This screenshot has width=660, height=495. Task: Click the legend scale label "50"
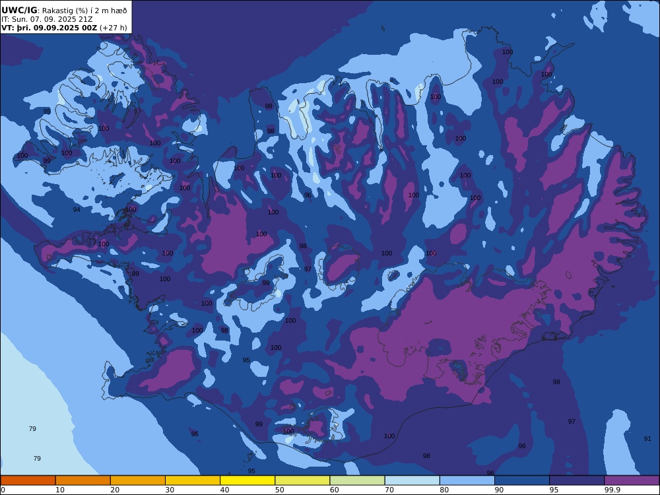tap(280, 490)
